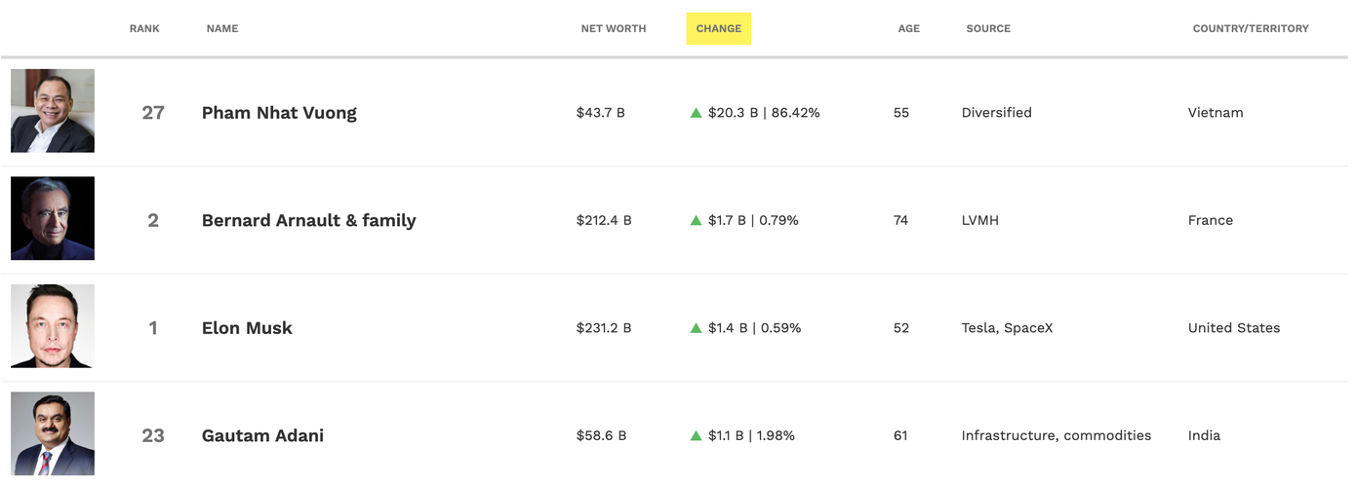
Task: Click the Age column header
Action: (909, 28)
